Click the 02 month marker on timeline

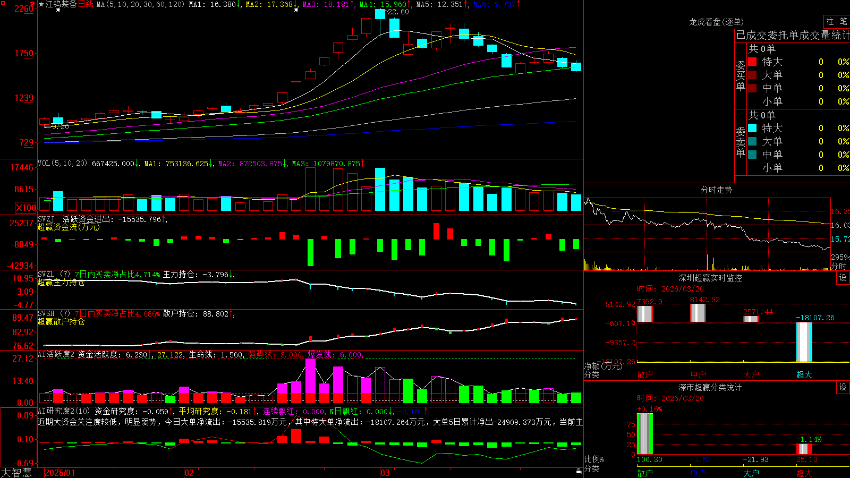pyautogui.click(x=189, y=473)
